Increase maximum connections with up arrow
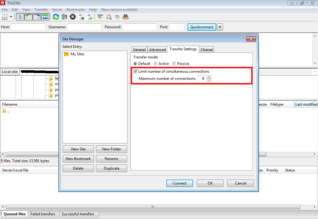The image size is (318, 219). 209,77
